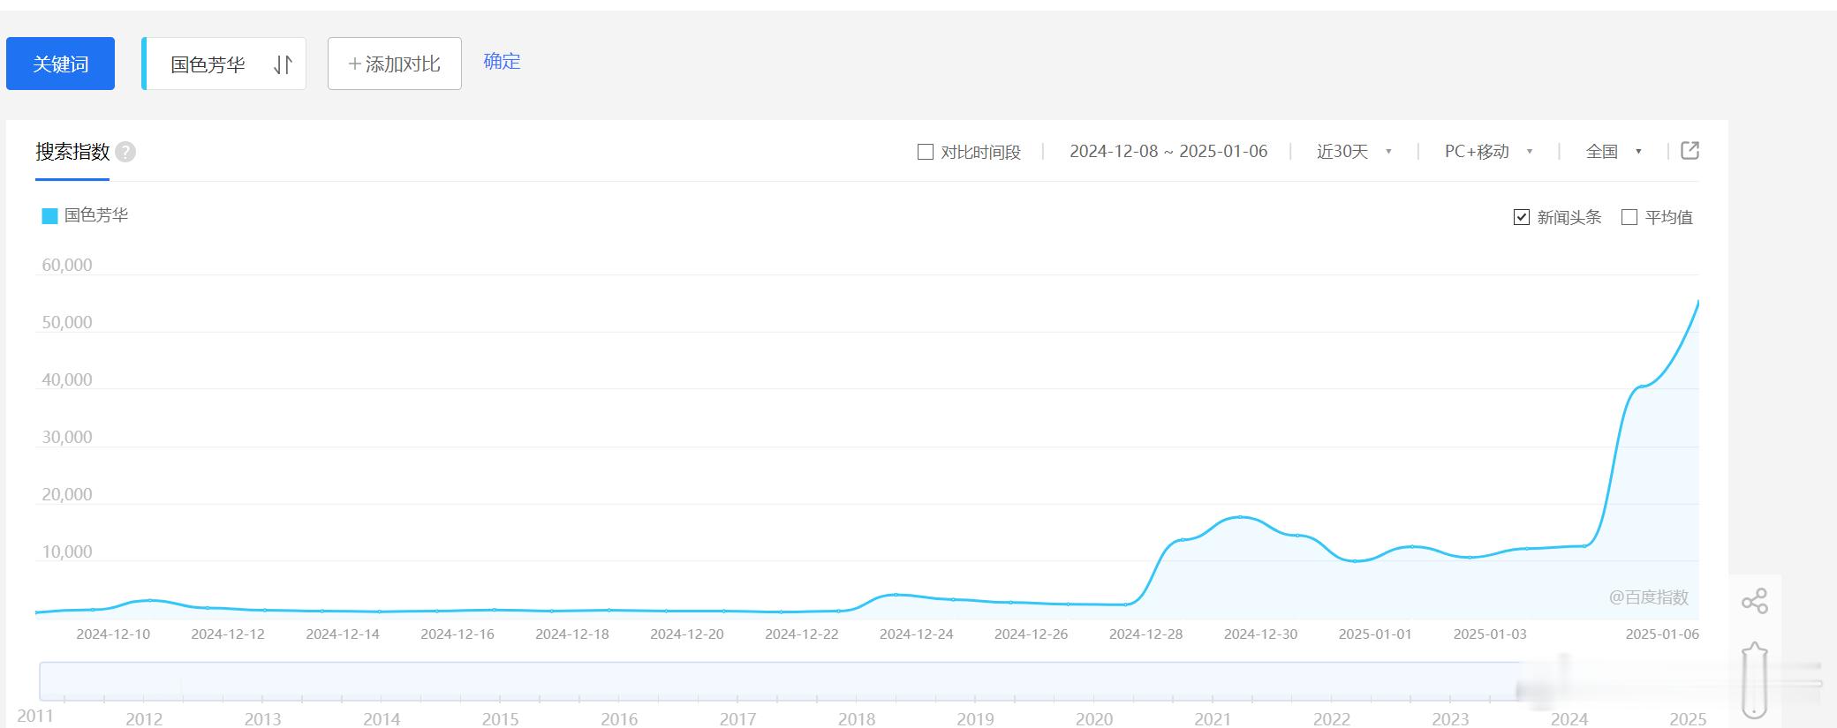Click the swap arrows icon beside 国色芳华
The width and height of the screenshot is (1837, 728).
(x=283, y=64)
